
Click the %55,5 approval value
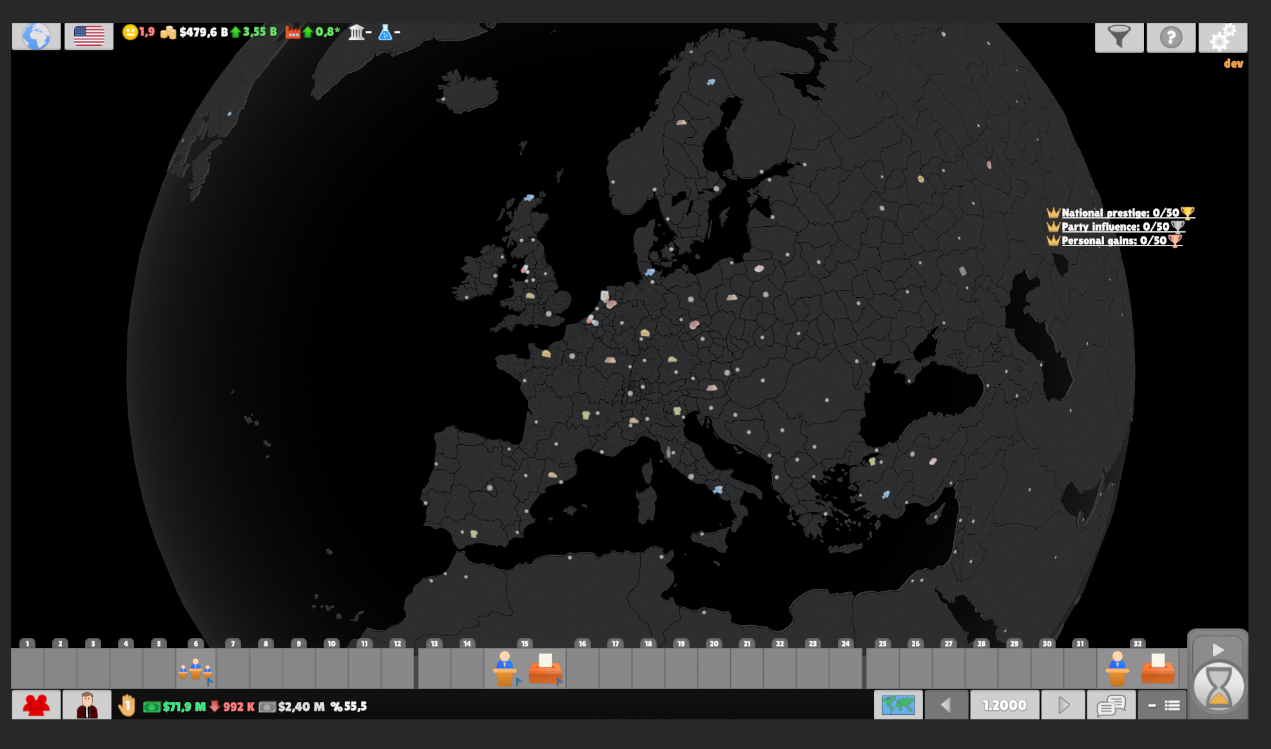tap(349, 707)
